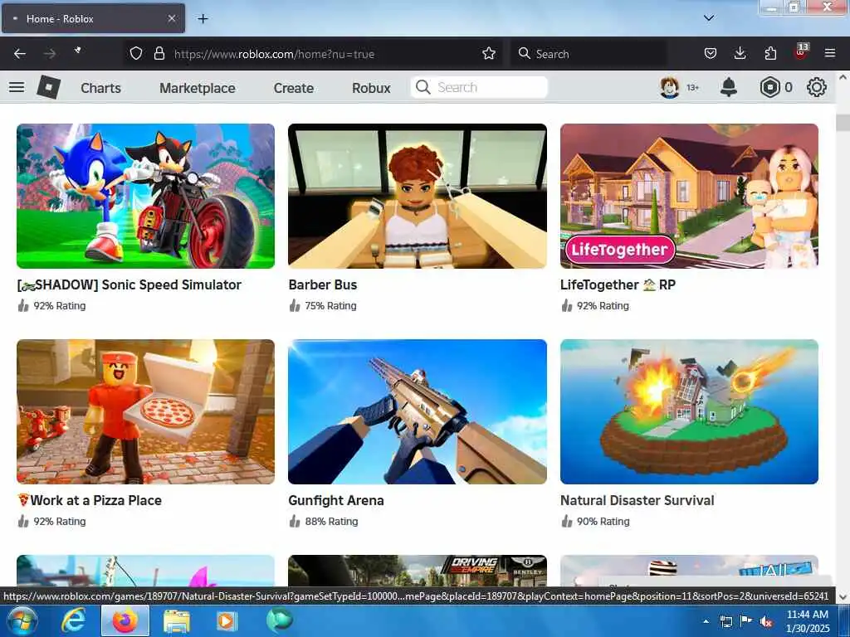
Task: Open the Barber Bus game thumbnail
Action: pyautogui.click(x=418, y=196)
